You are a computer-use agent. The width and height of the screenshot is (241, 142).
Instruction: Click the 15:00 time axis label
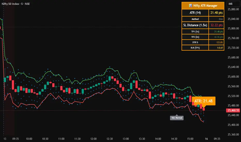pyautogui.click(x=190, y=139)
